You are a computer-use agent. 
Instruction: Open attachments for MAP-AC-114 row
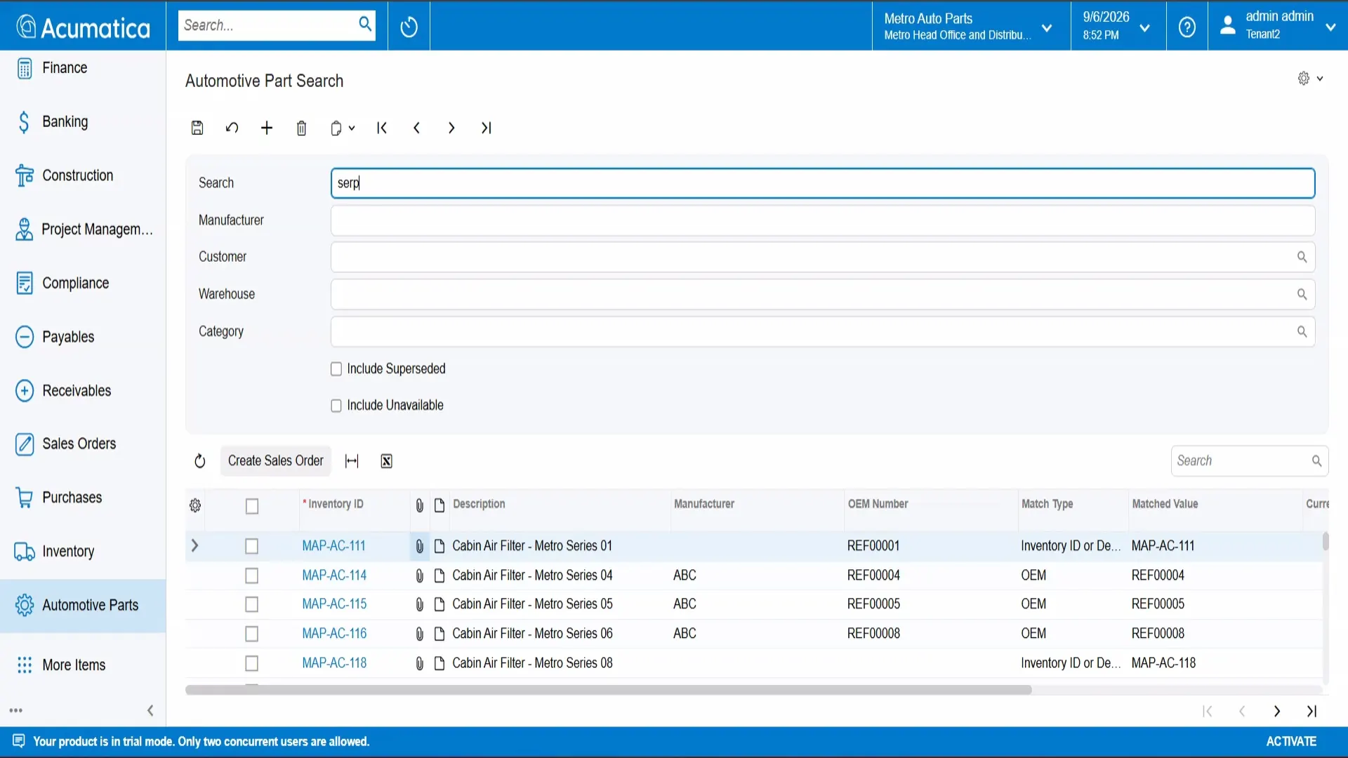(419, 576)
